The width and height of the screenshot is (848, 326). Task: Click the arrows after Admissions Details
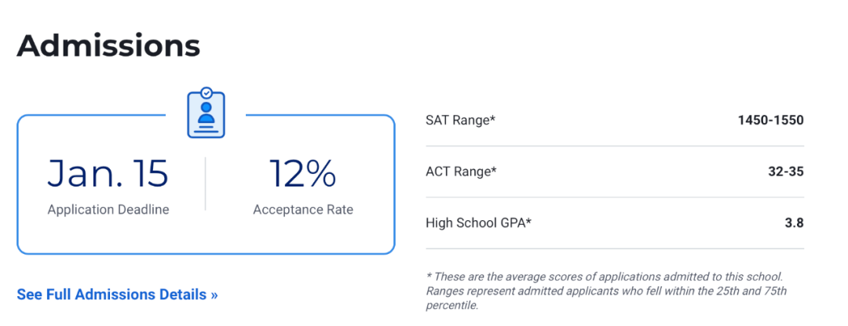point(214,295)
